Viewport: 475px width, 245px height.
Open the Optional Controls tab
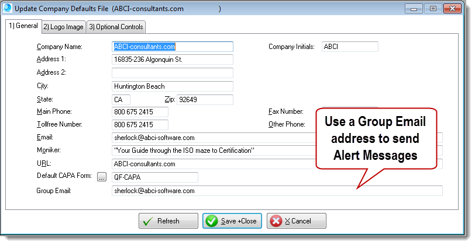pyautogui.click(x=115, y=27)
